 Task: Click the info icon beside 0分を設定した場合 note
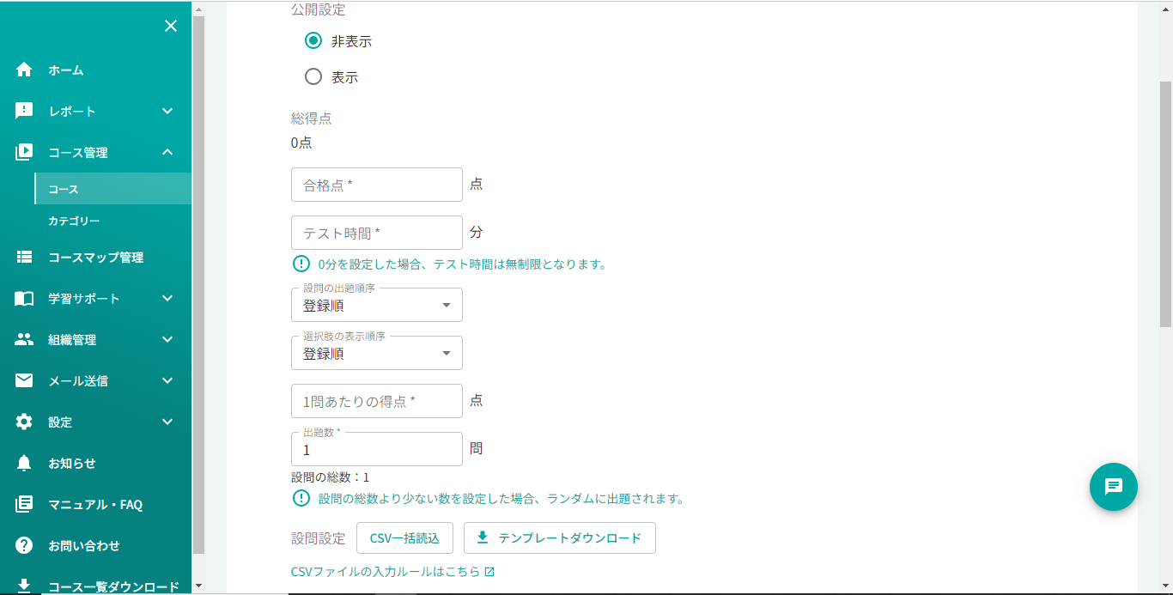pyautogui.click(x=301, y=264)
